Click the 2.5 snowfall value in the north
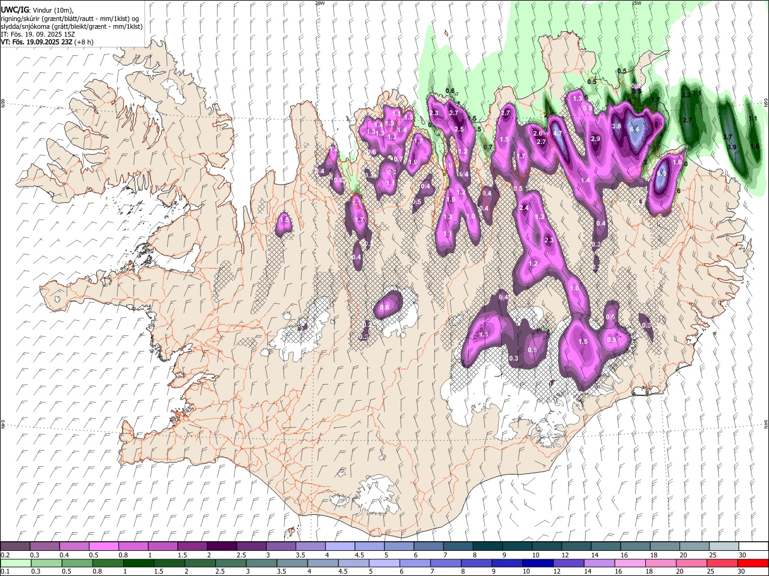Screen dimensions: 769x576 tap(459, 129)
